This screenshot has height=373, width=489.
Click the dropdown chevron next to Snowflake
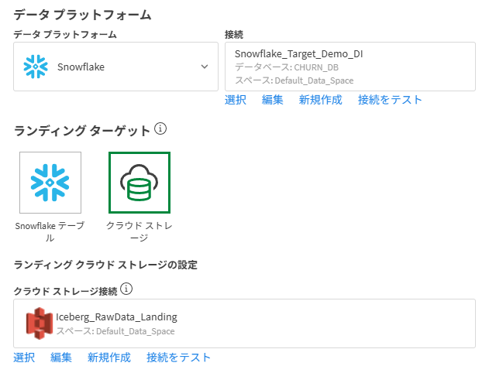(205, 67)
